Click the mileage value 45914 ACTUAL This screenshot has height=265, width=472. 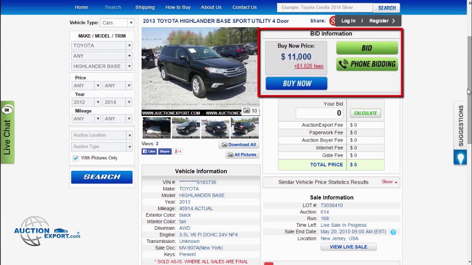[196, 209]
